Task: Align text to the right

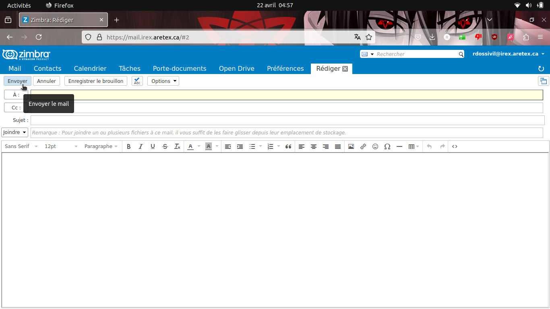Action: click(326, 146)
